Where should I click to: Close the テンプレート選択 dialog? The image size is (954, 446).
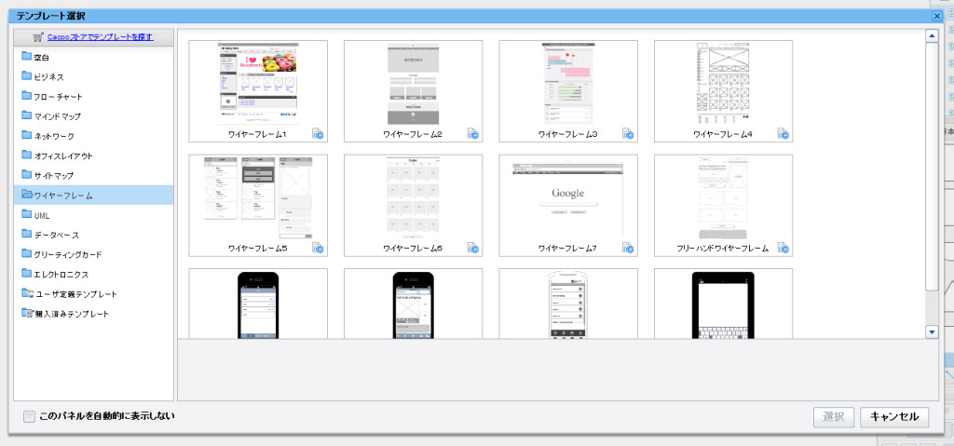coord(936,16)
